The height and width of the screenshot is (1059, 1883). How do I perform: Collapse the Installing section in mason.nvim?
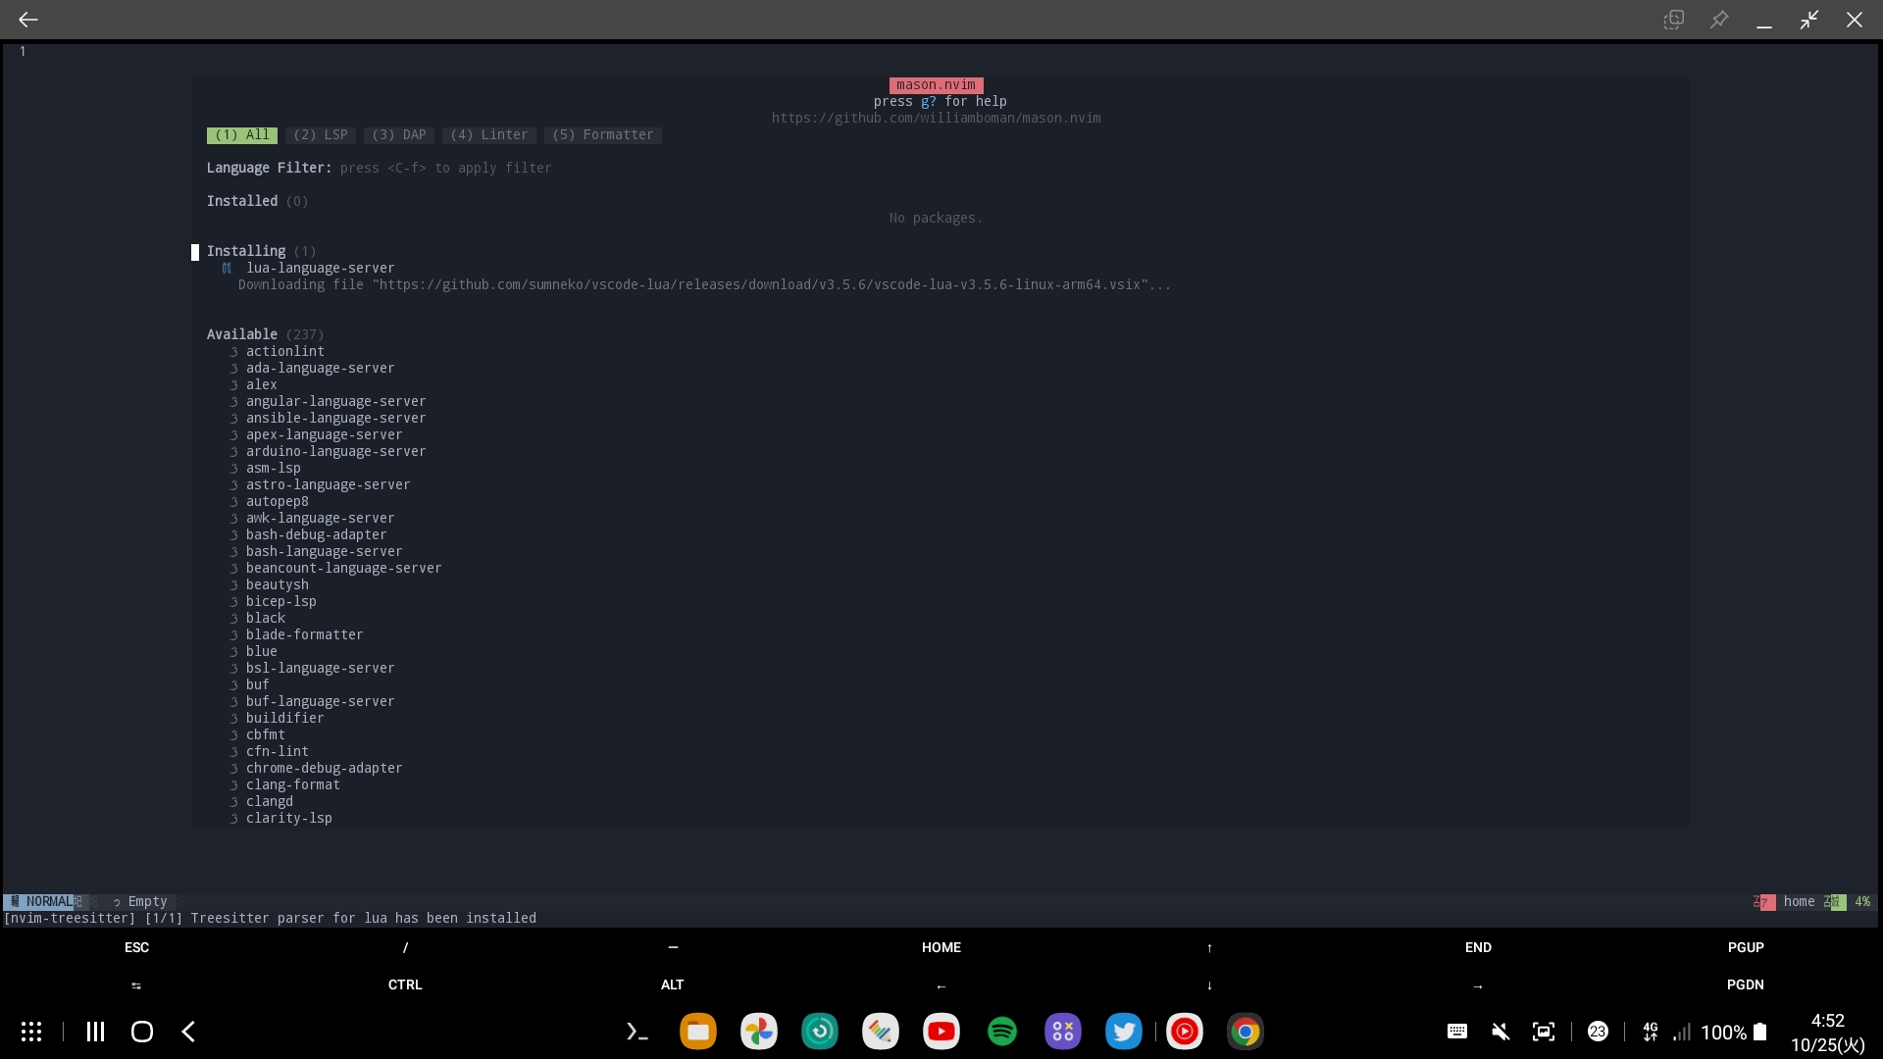point(245,251)
